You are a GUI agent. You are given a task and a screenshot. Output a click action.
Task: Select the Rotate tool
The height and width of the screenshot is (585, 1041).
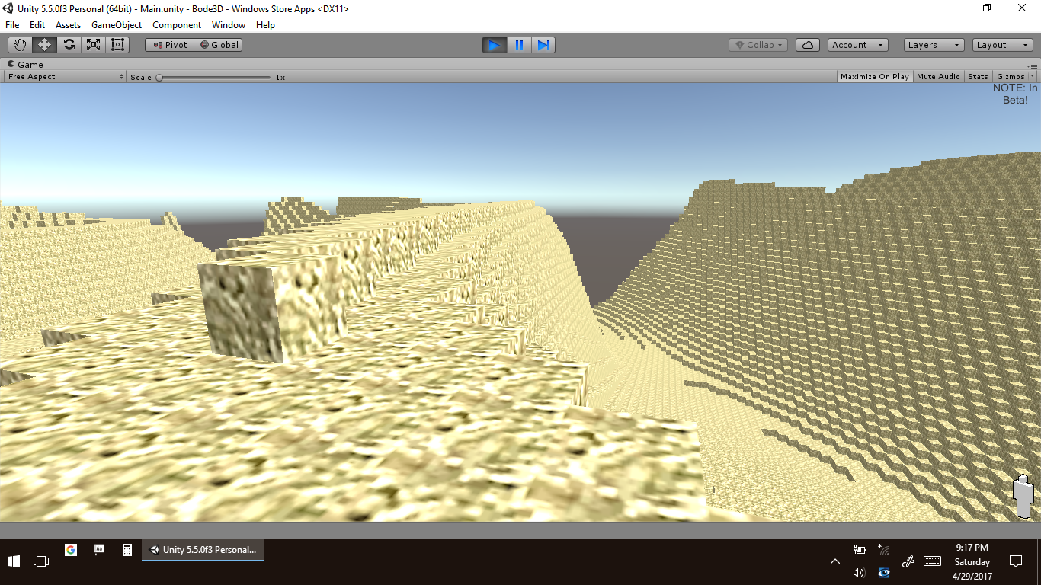click(x=69, y=45)
